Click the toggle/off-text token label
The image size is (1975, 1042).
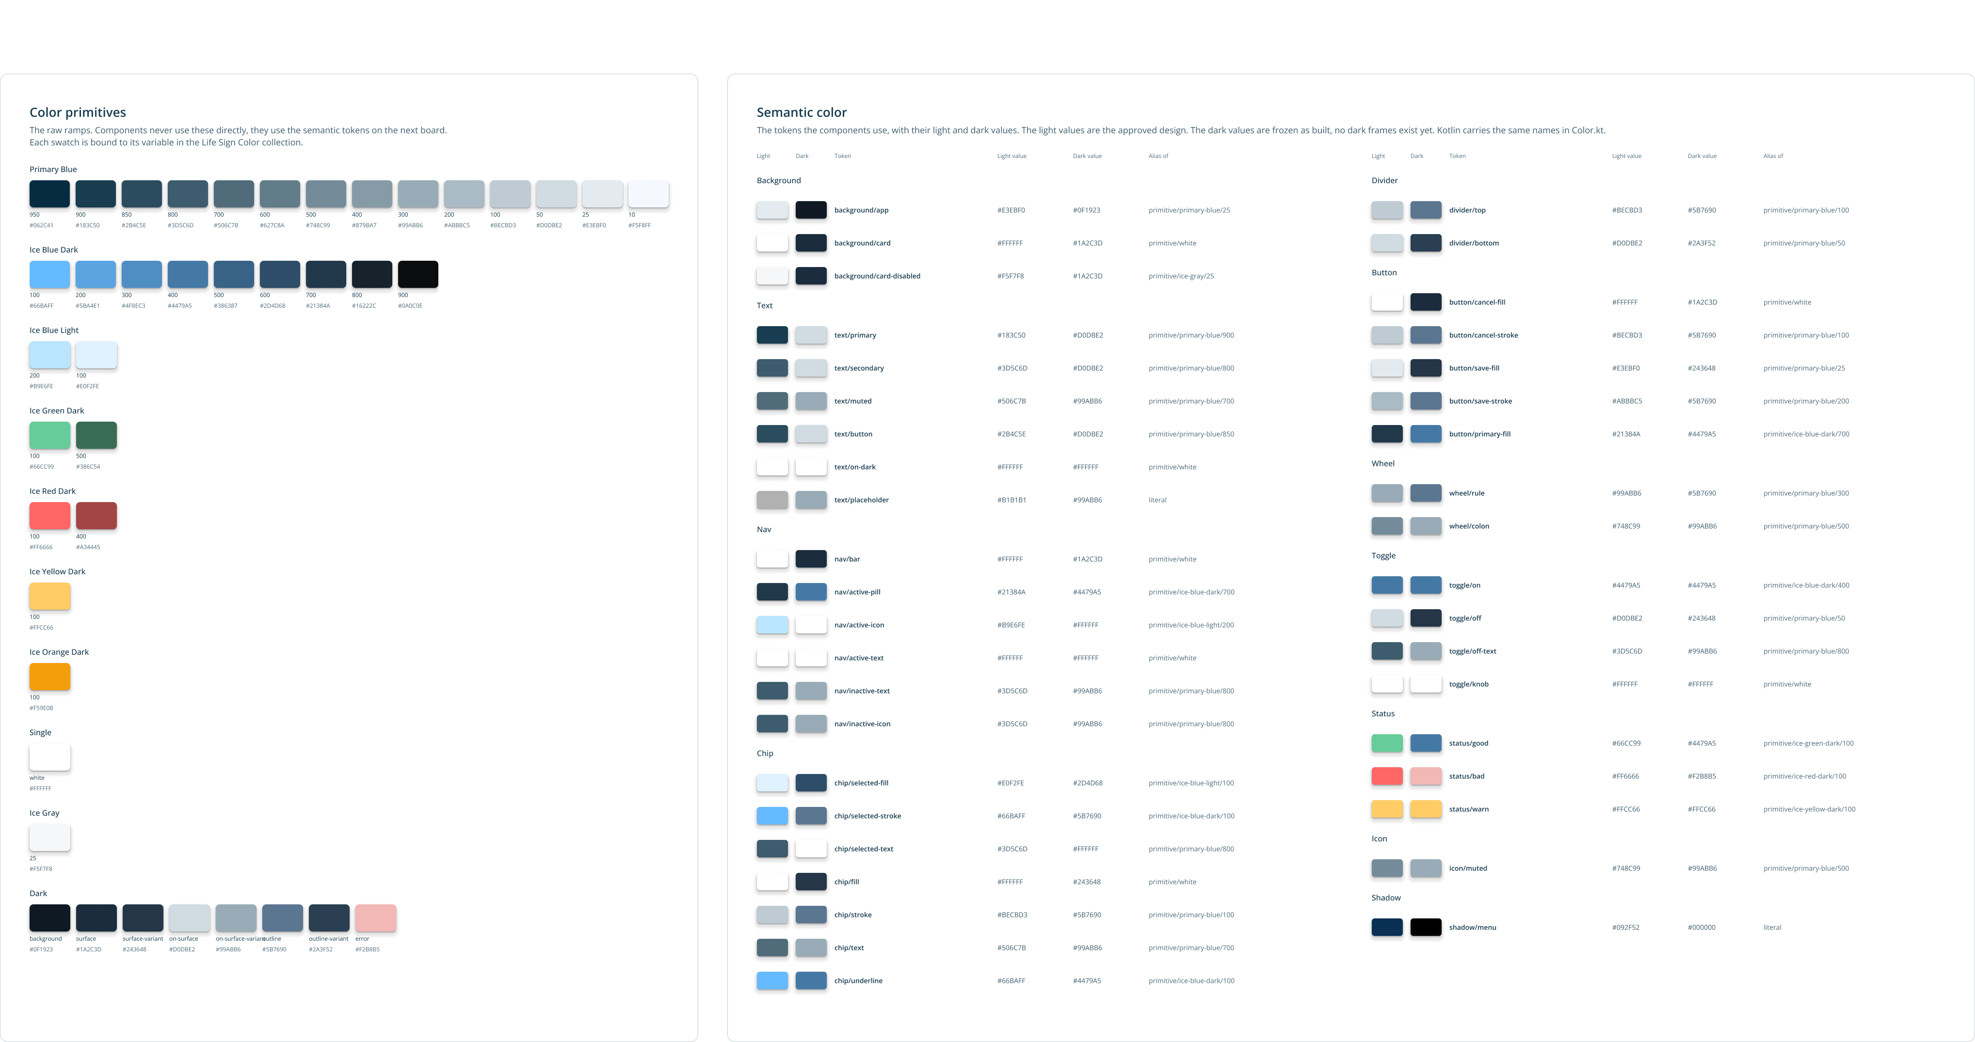[x=1472, y=651]
